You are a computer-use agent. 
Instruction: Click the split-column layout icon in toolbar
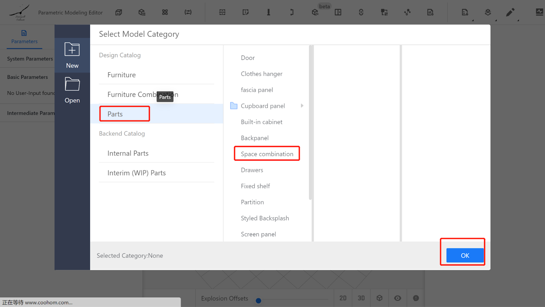(338, 13)
